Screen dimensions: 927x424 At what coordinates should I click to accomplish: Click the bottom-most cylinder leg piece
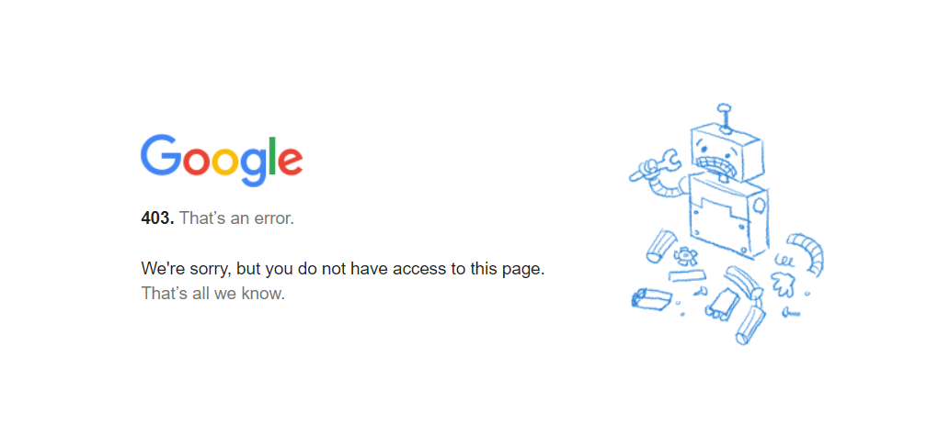point(750,326)
